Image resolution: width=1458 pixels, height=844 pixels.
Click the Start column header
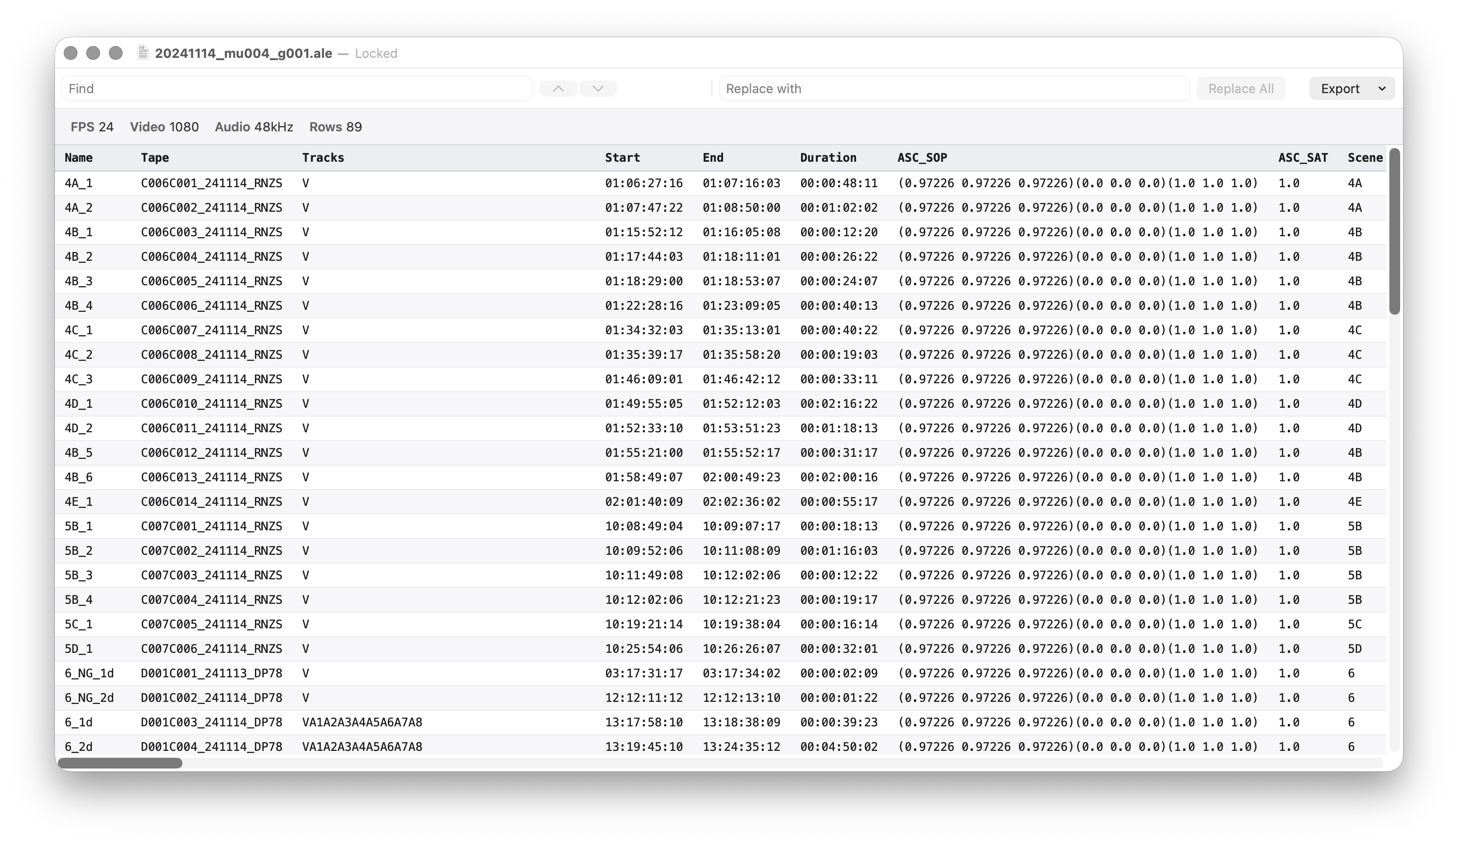623,157
